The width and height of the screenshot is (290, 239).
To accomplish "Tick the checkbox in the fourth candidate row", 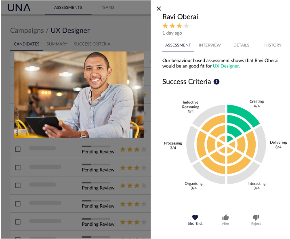I will [x=18, y=204].
